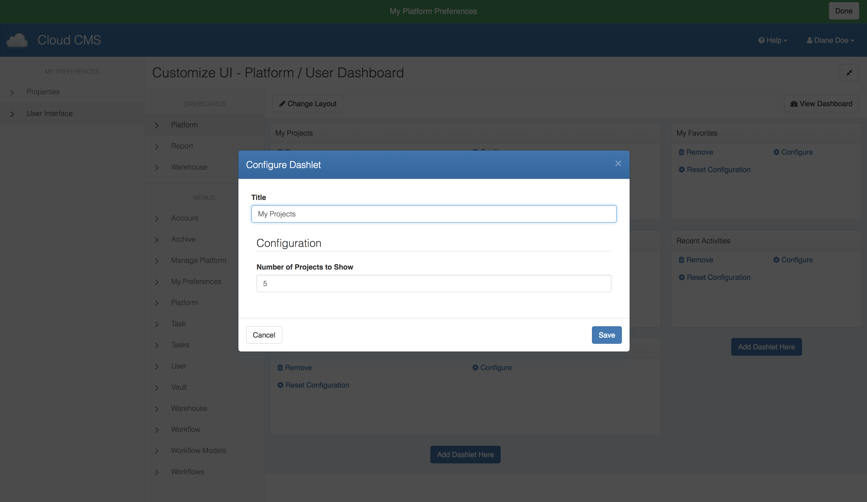Image resolution: width=867 pixels, height=502 pixels.
Task: Select the Report dashboard item
Action: 182,146
